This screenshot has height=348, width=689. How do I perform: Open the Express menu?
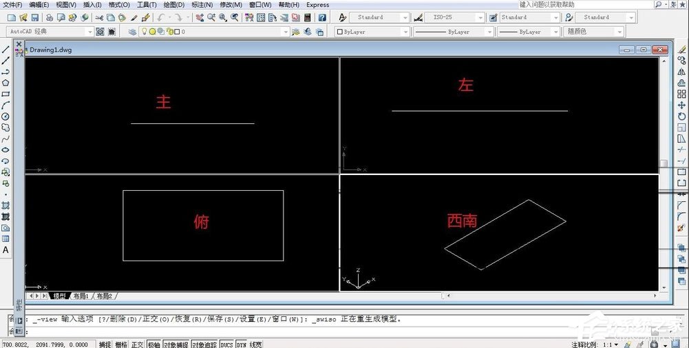pos(318,5)
